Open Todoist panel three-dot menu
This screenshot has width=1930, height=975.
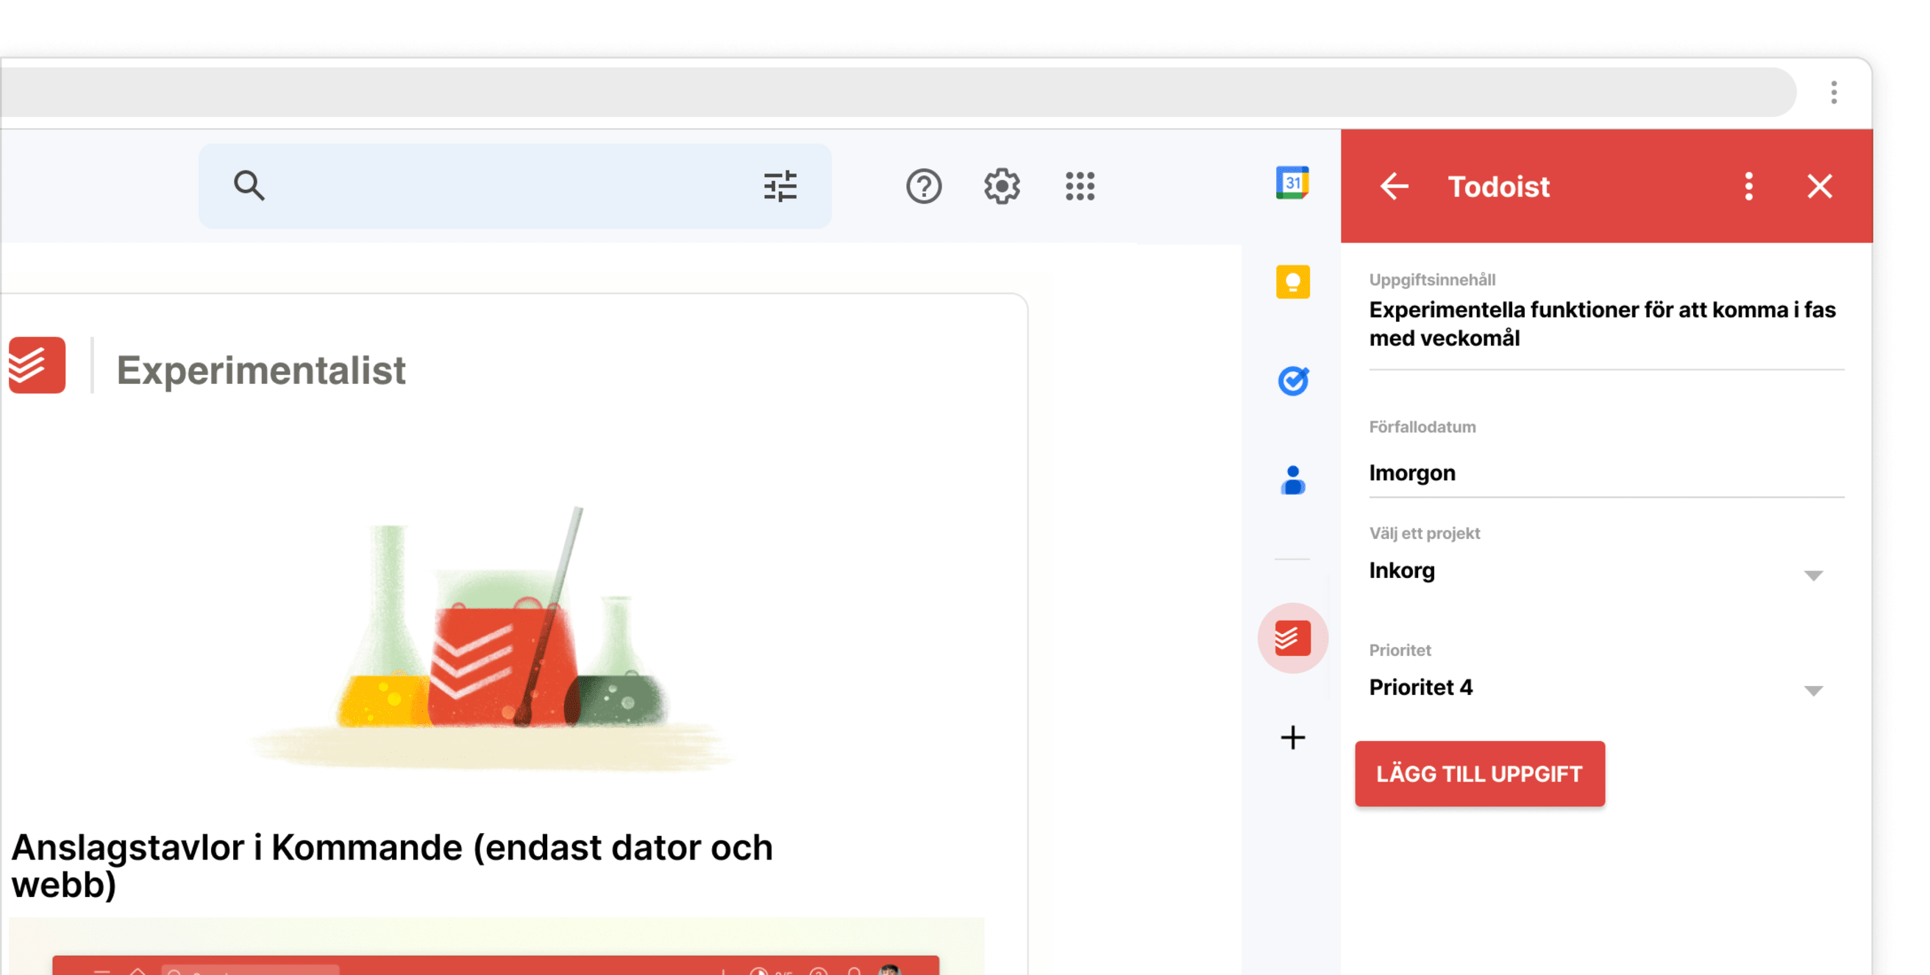(1748, 186)
